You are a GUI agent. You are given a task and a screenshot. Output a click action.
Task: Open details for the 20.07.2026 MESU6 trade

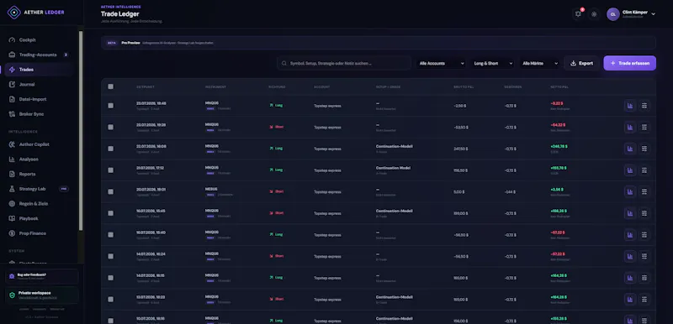644,191
